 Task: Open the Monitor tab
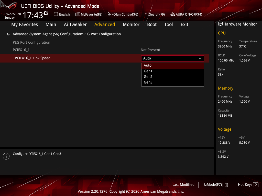pos(131,24)
